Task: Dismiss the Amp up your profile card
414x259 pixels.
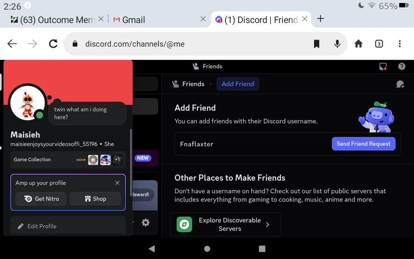Action: point(117,183)
